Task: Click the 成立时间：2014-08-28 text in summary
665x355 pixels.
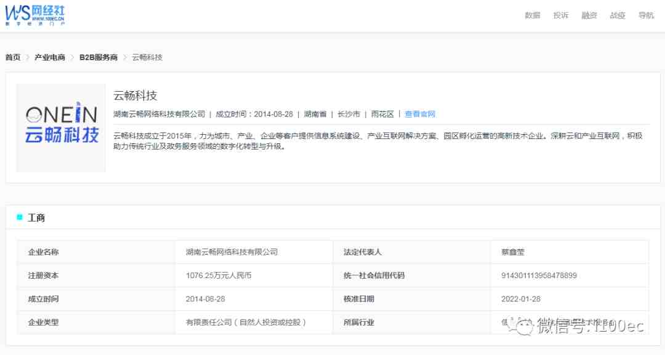Action: coord(254,114)
